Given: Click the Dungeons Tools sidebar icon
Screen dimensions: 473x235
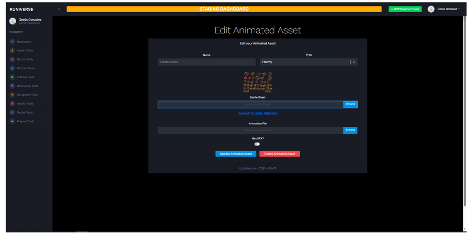Looking at the screenshot, I should 12,95.
